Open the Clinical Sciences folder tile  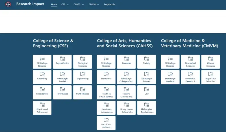click(x=210, y=62)
